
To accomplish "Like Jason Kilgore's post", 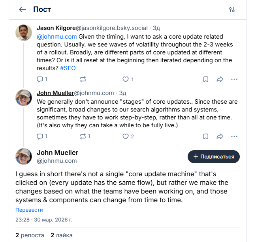I will click(x=126, y=79).
